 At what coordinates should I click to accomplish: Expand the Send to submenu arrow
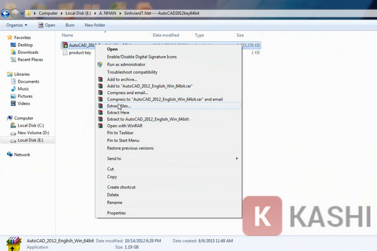237,159
